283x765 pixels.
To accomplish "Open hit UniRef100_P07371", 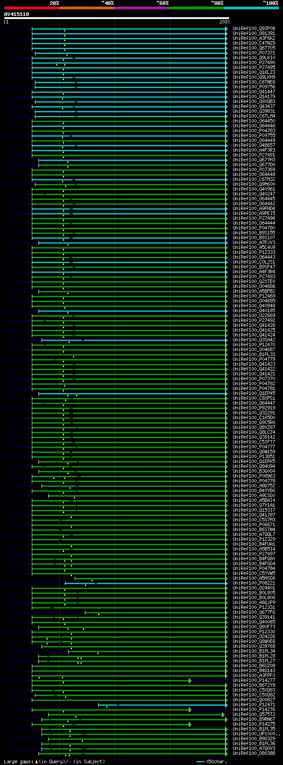I will pos(254,53).
